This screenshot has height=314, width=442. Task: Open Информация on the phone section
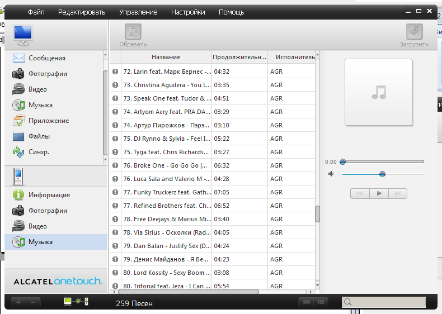point(49,195)
